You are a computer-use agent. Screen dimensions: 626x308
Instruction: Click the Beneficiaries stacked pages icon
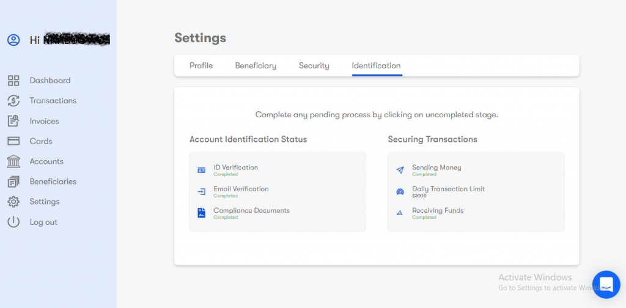tap(13, 182)
